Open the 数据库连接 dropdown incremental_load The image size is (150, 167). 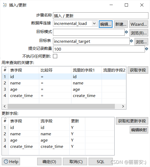[75, 24]
